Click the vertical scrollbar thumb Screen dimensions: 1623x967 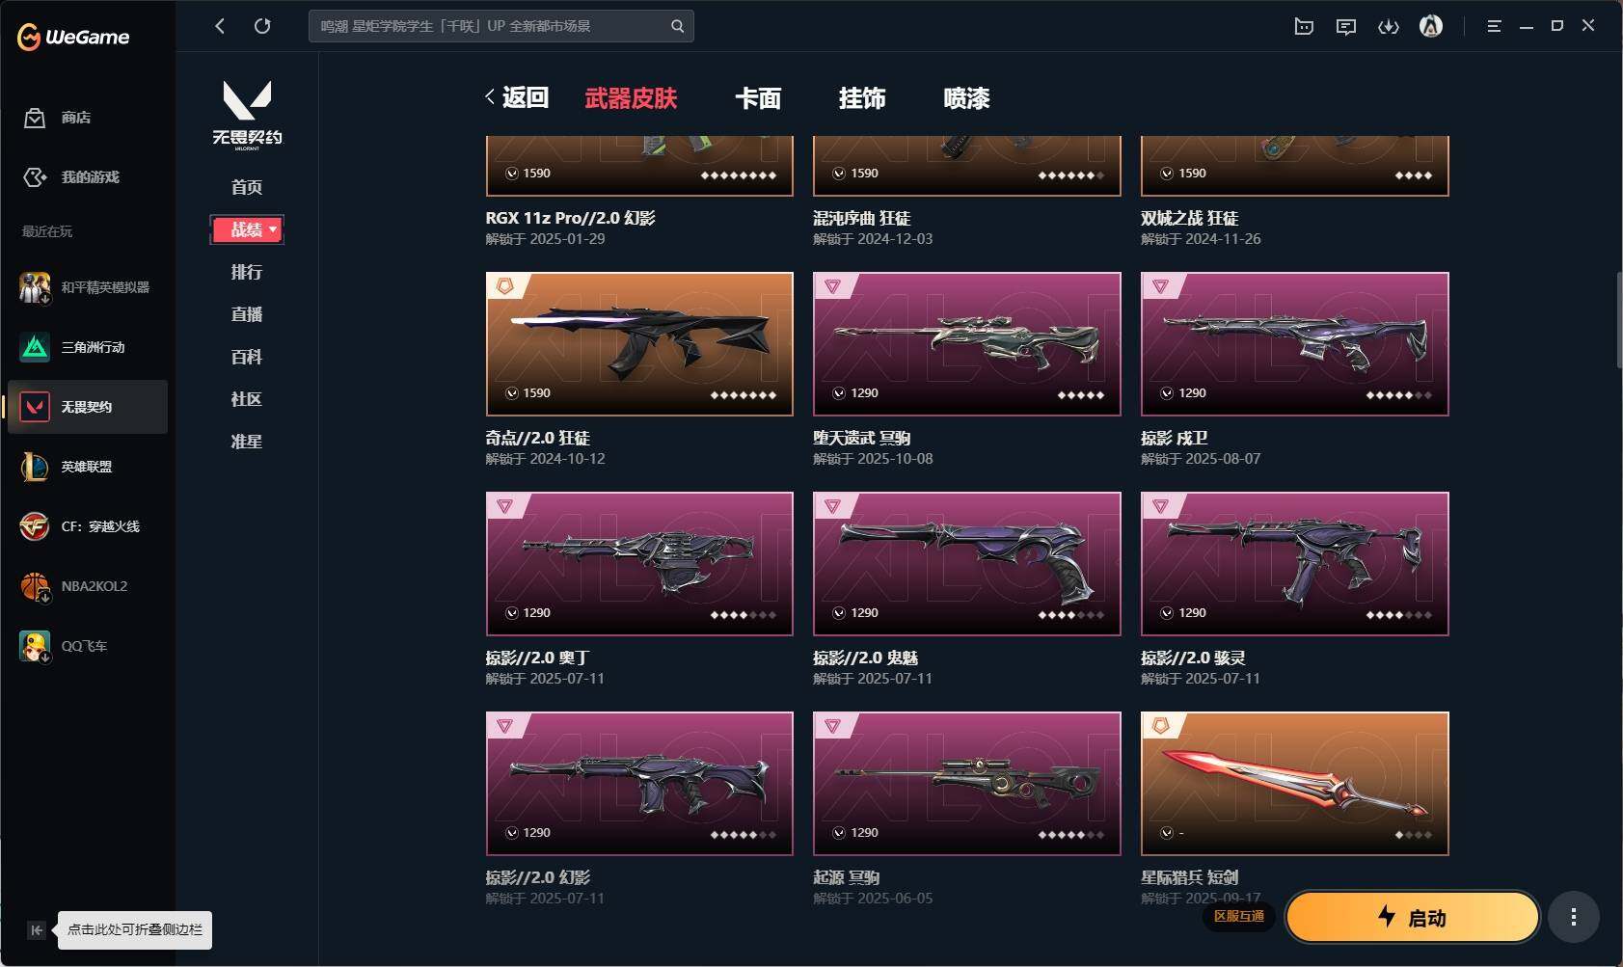click(x=1619, y=320)
